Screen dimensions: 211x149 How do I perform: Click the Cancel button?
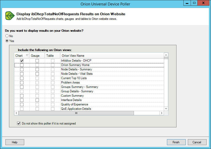[x=197, y=142]
